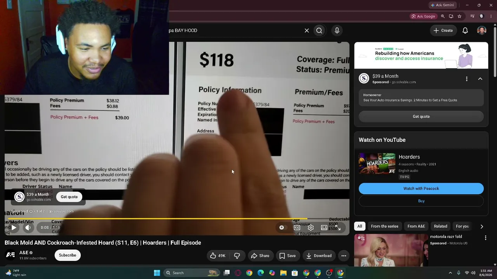This screenshot has width=497, height=279.
Task: Click the Create button
Action: pyautogui.click(x=443, y=30)
